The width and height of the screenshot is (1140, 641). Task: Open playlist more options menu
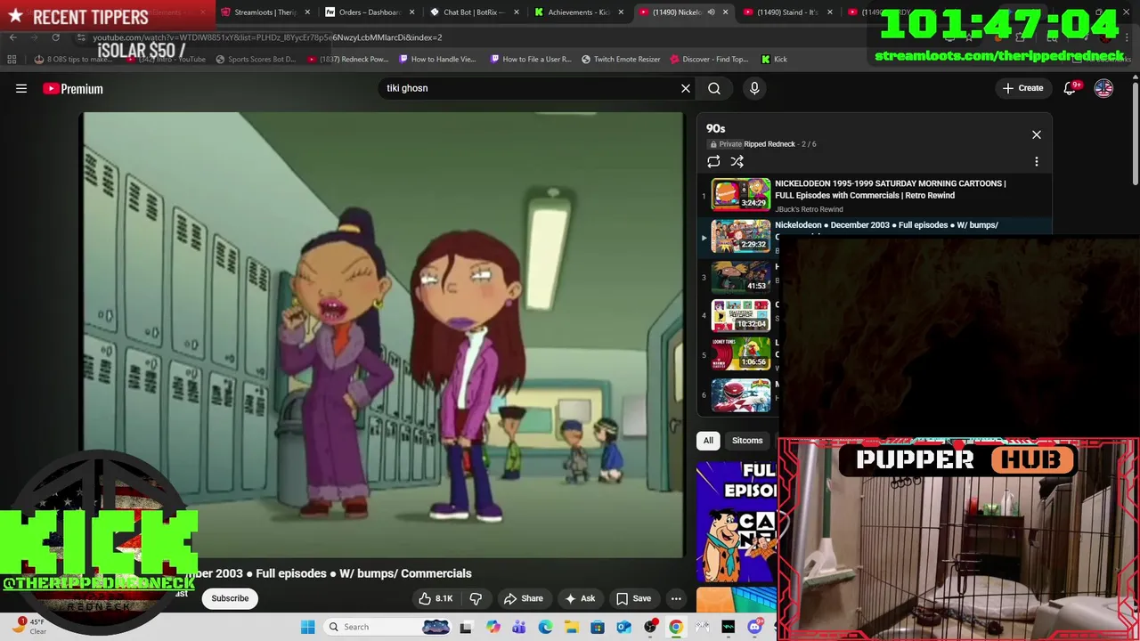pos(1037,161)
